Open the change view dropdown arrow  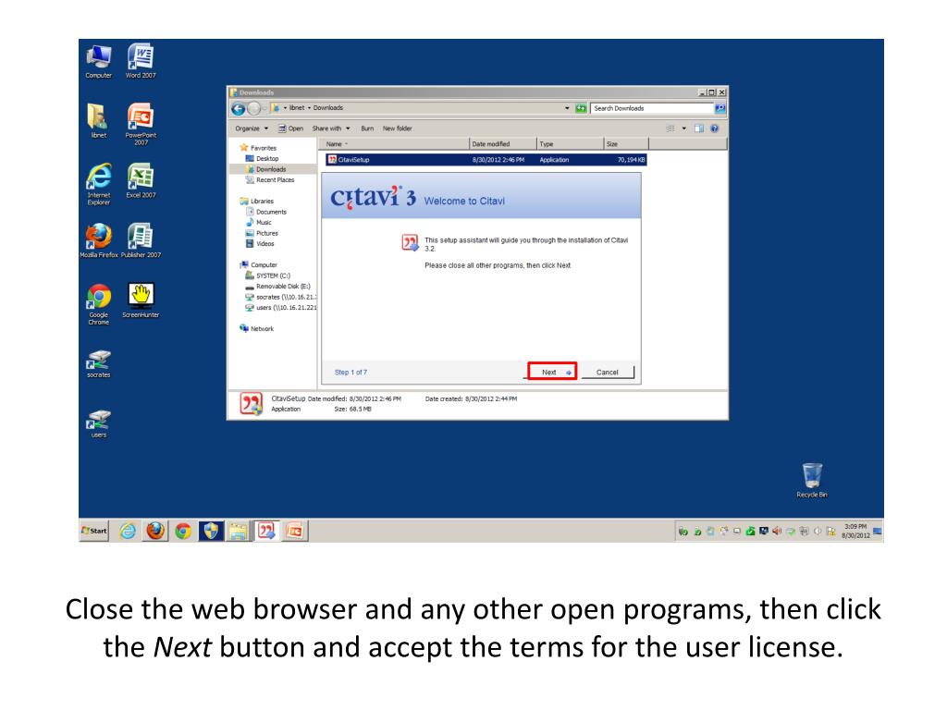[x=684, y=129]
